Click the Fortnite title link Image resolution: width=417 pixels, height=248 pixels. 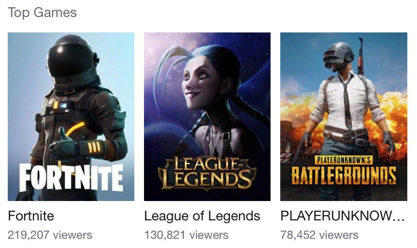tap(31, 216)
